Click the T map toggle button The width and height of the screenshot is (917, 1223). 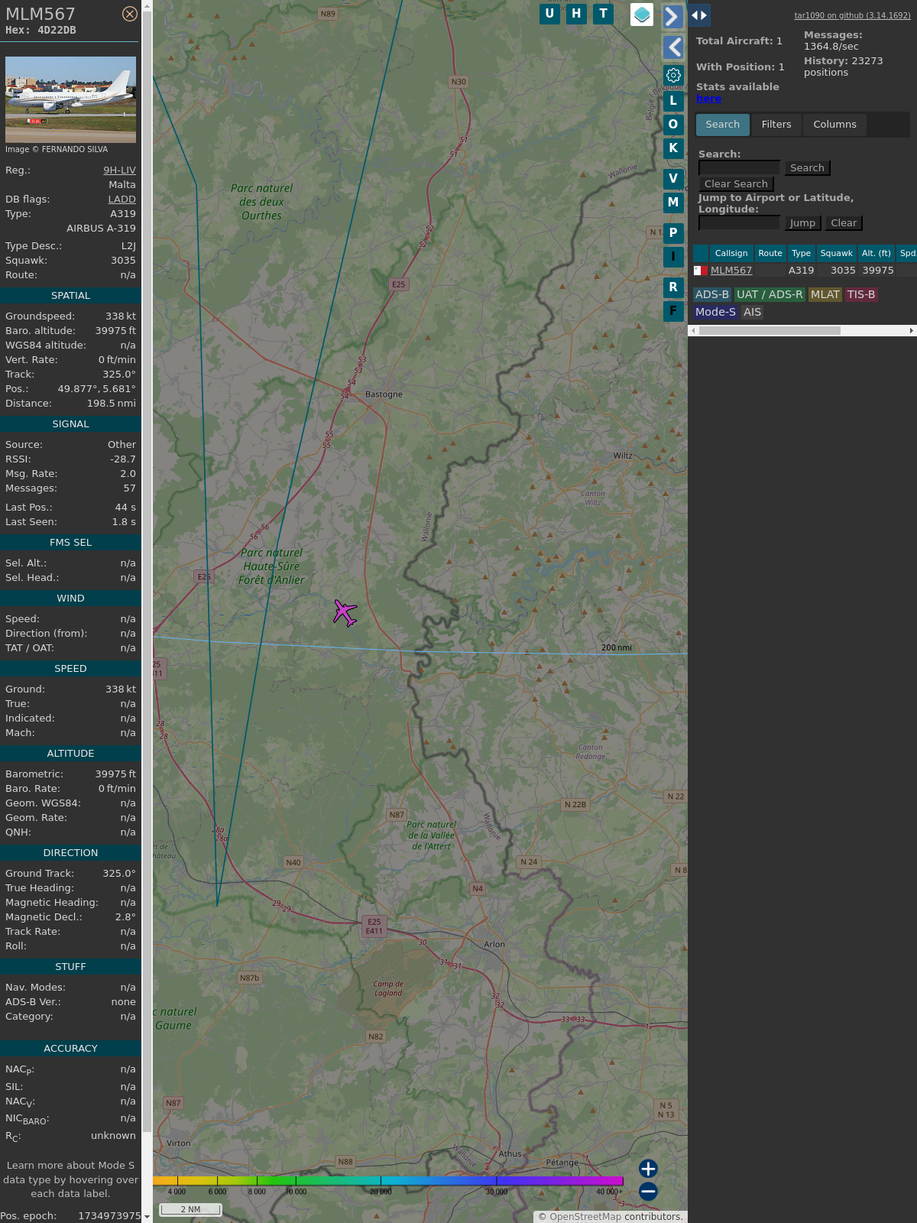click(x=603, y=14)
